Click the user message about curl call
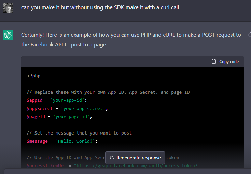251x174 pixels. pyautogui.click(x=100, y=7)
